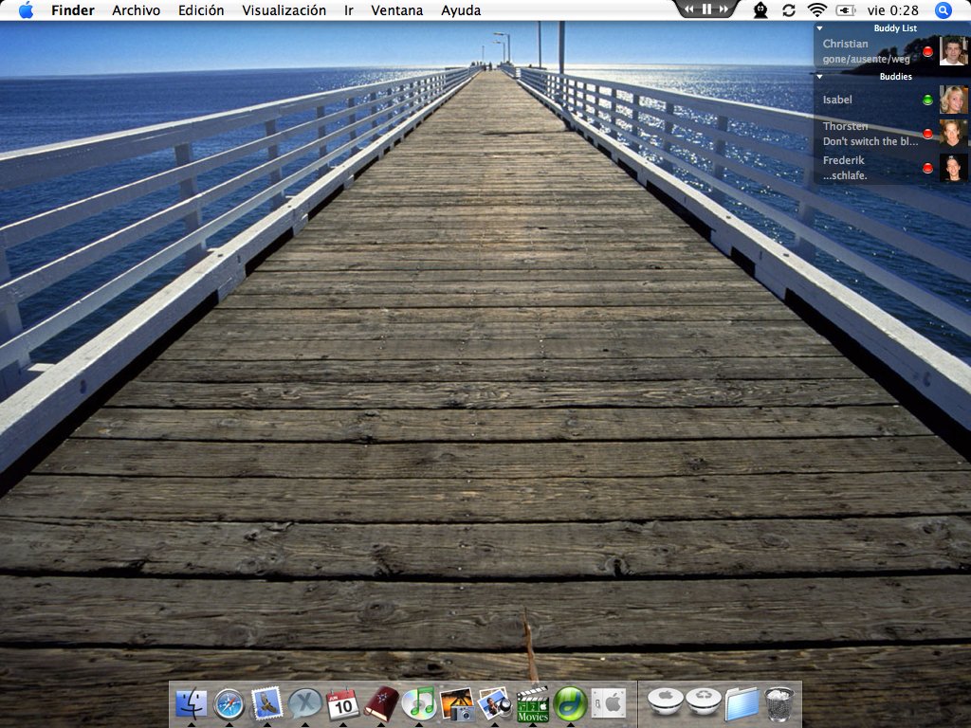Click the 'Buddy List' group header
The height and width of the screenshot is (728, 971).
[x=895, y=27]
